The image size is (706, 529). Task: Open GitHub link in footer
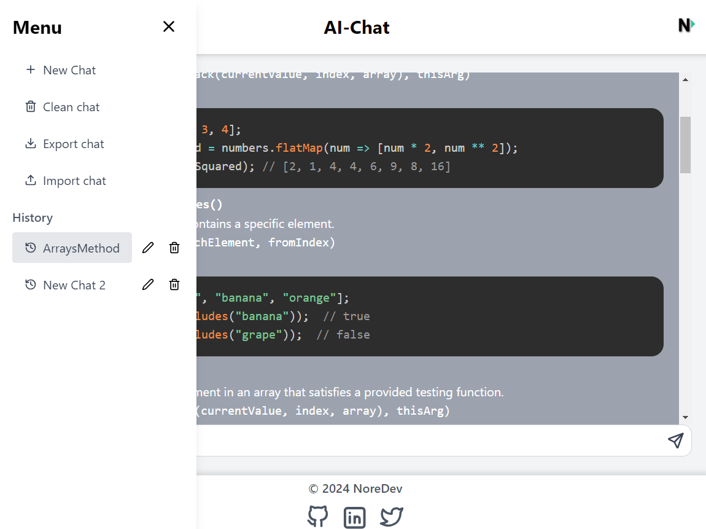(x=317, y=517)
